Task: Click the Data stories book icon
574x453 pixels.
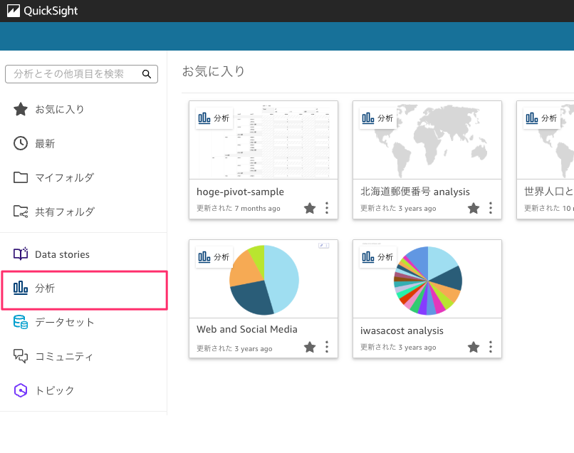Action: [x=21, y=254]
